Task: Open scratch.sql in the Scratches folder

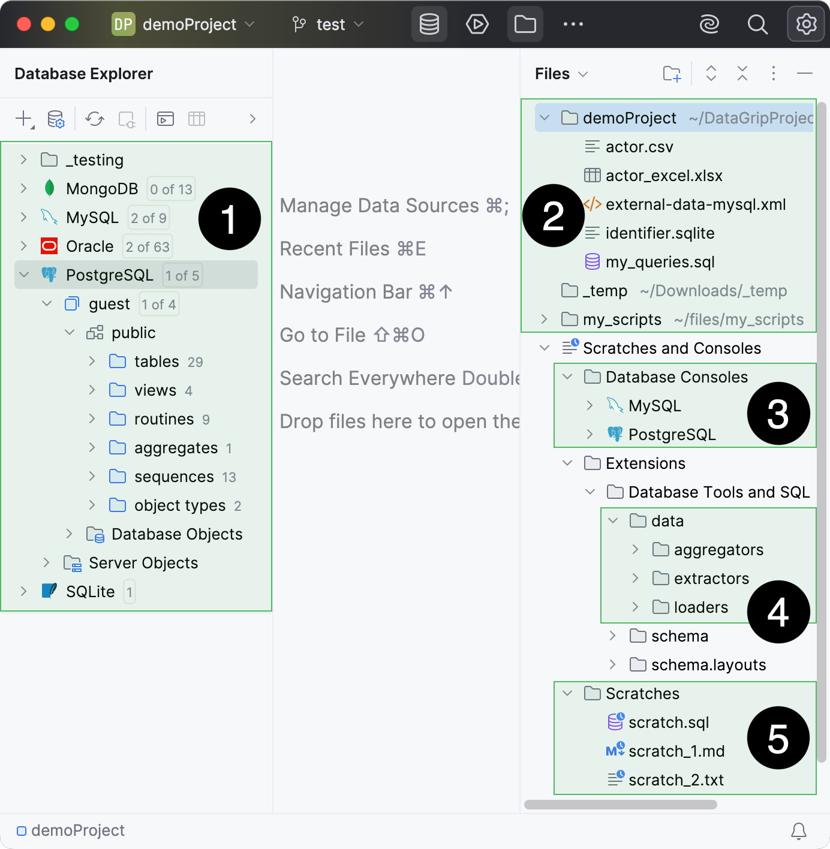Action: [x=670, y=722]
